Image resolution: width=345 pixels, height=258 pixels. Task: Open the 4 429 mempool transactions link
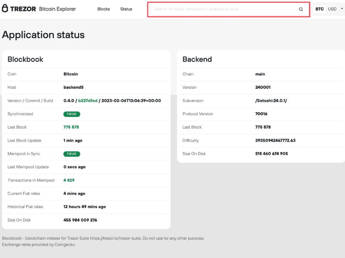(69, 180)
